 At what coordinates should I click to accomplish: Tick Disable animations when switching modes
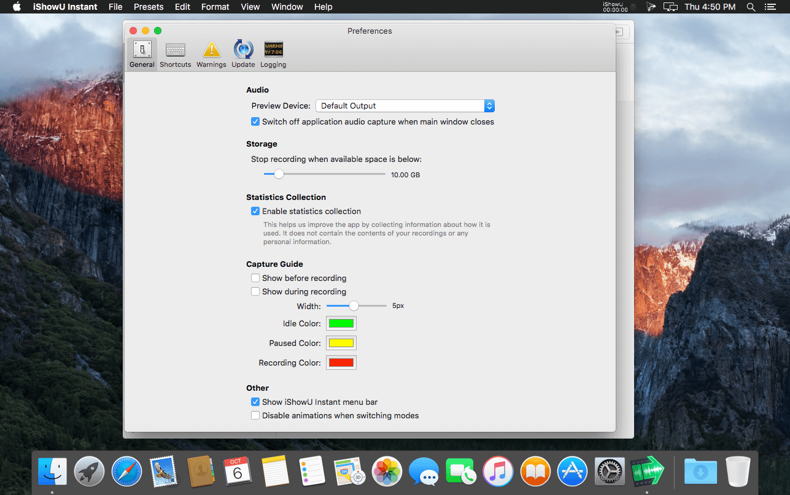(x=255, y=415)
